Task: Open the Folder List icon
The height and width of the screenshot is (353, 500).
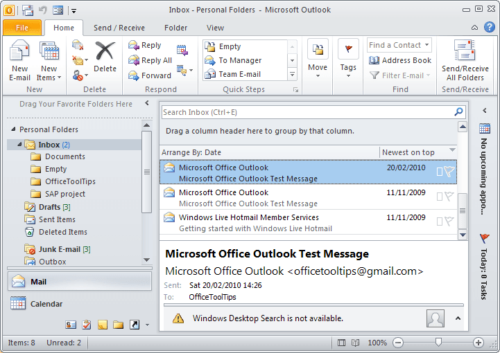Action: coord(119,325)
